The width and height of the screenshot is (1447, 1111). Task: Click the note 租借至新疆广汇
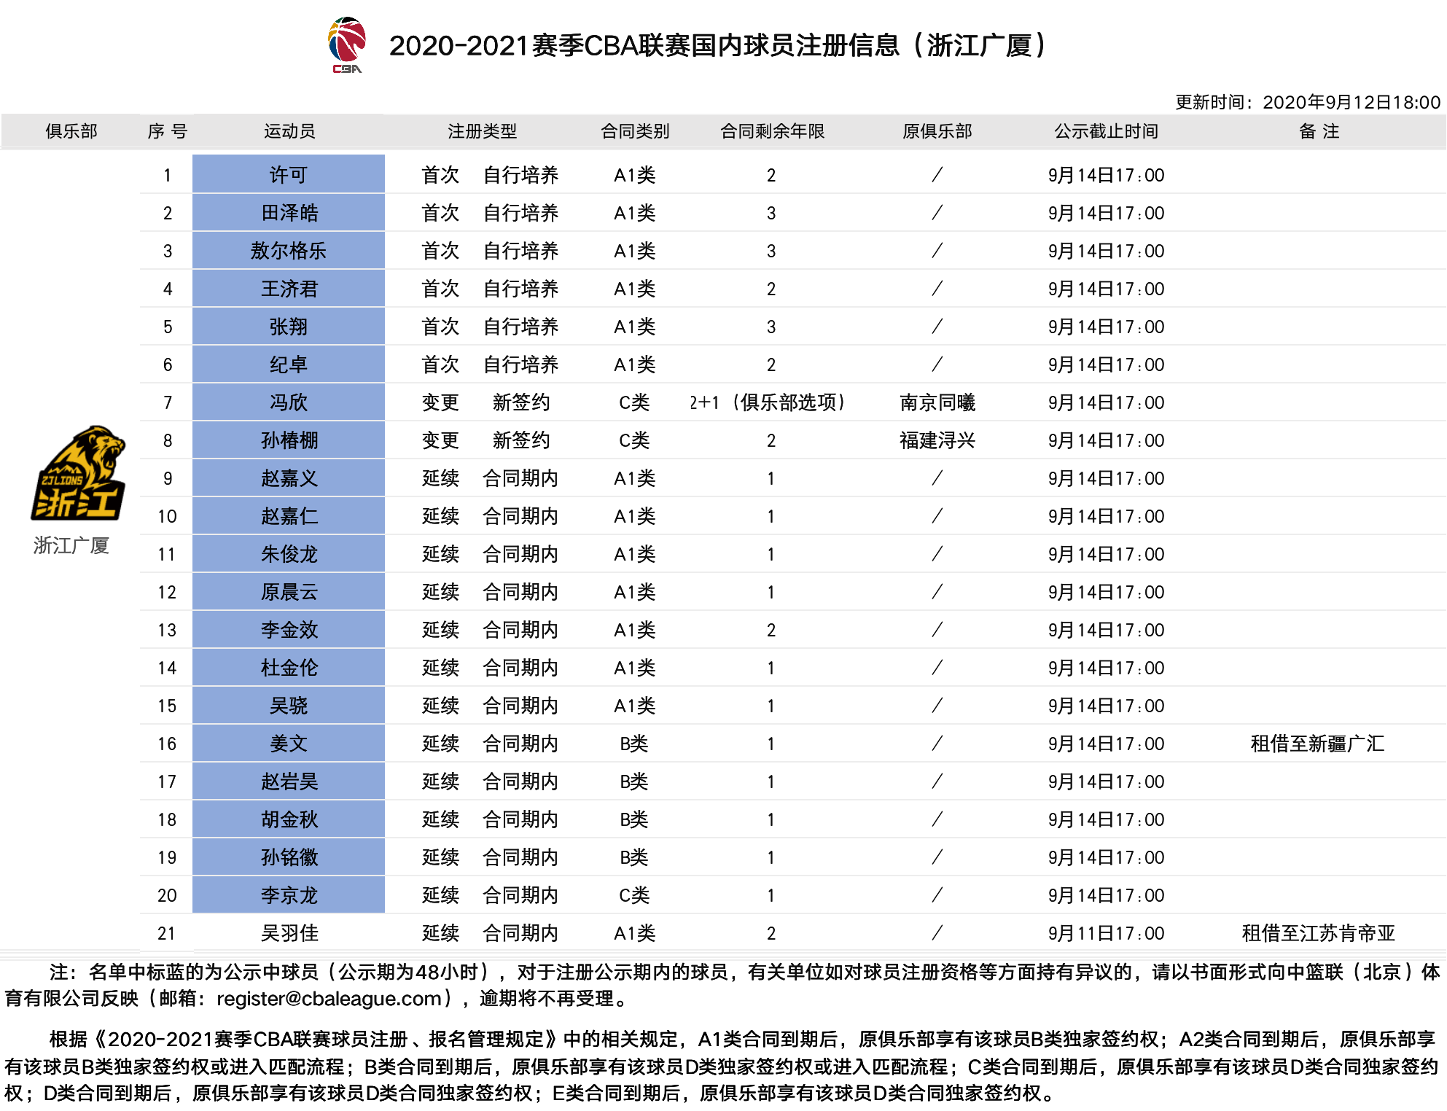pos(1318,744)
